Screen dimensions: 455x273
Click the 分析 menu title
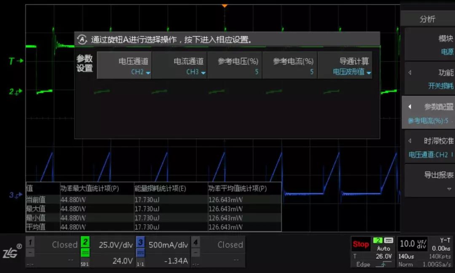428,19
